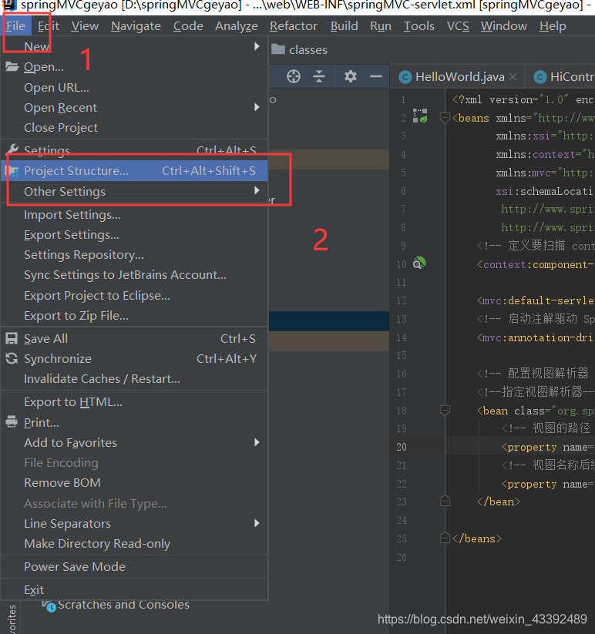Viewport: 595px width, 634px height.
Task: Expand the Other Settings submenu arrow
Action: pos(257,191)
